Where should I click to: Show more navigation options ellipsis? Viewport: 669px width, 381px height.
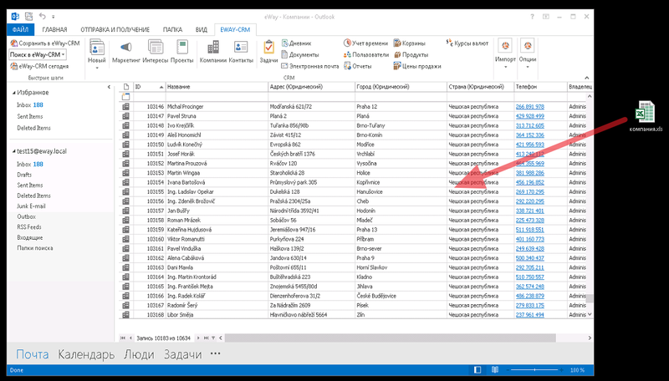pos(216,353)
